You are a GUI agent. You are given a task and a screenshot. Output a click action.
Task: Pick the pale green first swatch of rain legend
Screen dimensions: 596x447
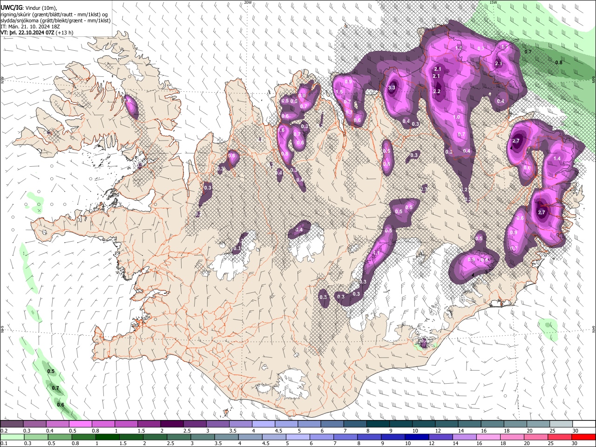(x=12, y=437)
